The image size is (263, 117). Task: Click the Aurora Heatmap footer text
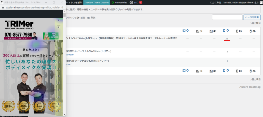click(250, 87)
